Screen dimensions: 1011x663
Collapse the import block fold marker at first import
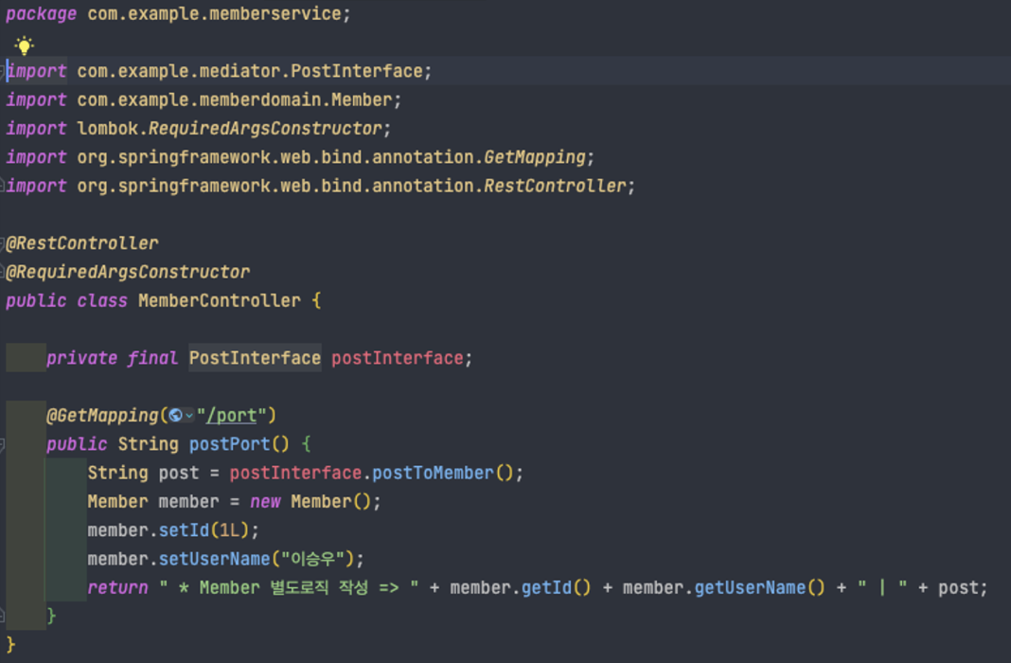(2, 72)
